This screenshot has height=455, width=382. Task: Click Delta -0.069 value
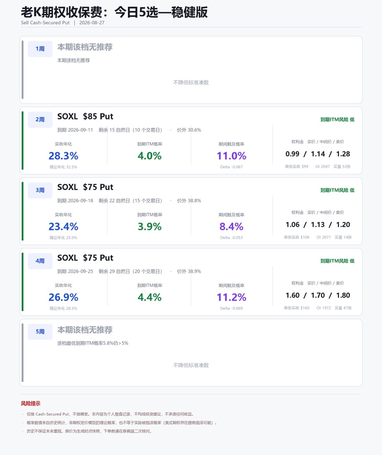pos(231,308)
